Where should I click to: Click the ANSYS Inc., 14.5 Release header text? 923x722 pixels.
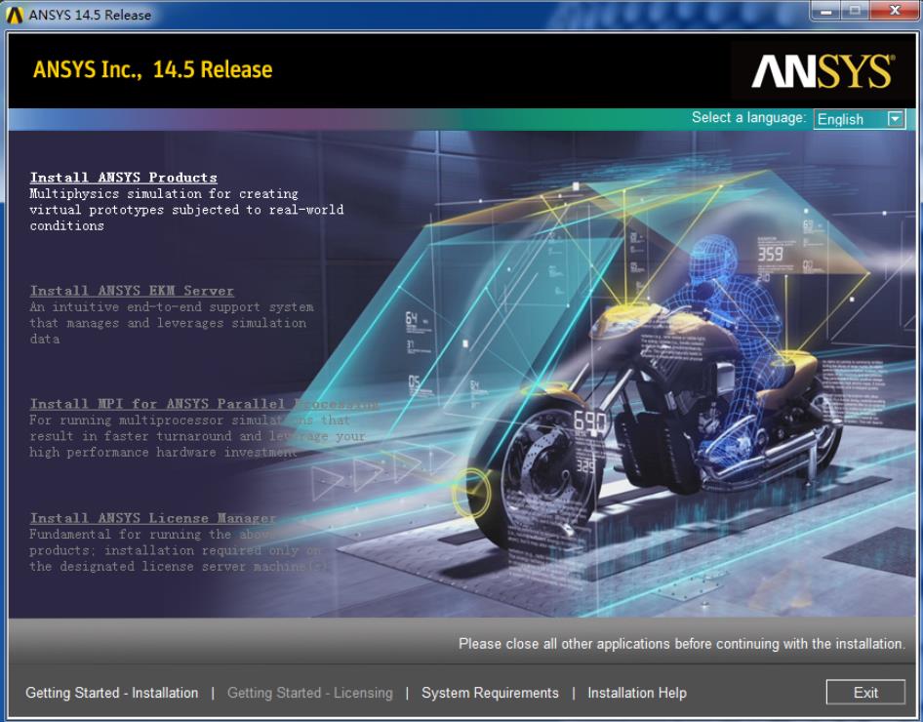150,69
